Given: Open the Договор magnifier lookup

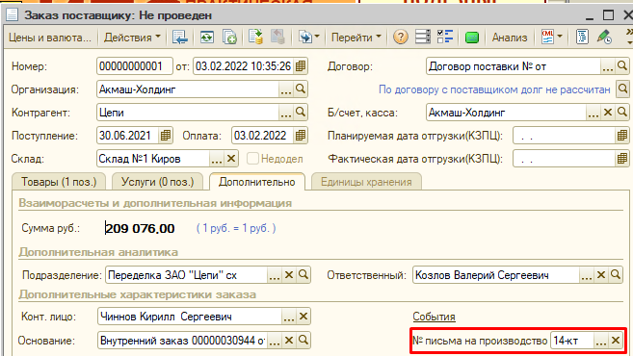Looking at the screenshot, I should pos(622,66).
